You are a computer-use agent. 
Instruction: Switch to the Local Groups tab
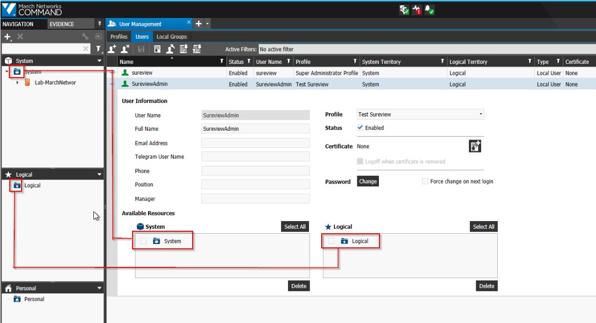[x=172, y=36]
